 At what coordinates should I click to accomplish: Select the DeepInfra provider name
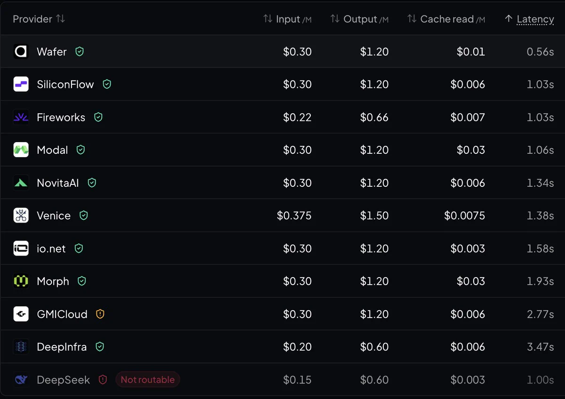point(62,347)
